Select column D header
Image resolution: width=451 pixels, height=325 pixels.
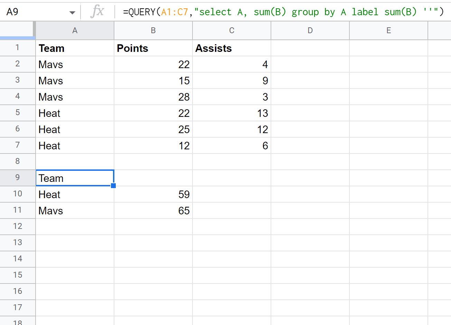(x=310, y=30)
